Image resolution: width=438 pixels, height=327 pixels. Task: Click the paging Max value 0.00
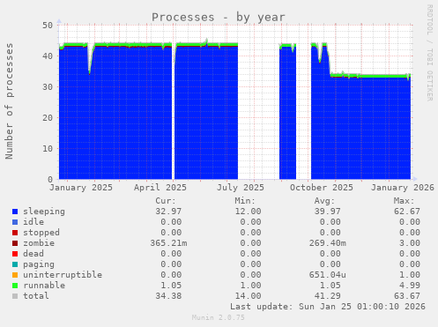409,264
